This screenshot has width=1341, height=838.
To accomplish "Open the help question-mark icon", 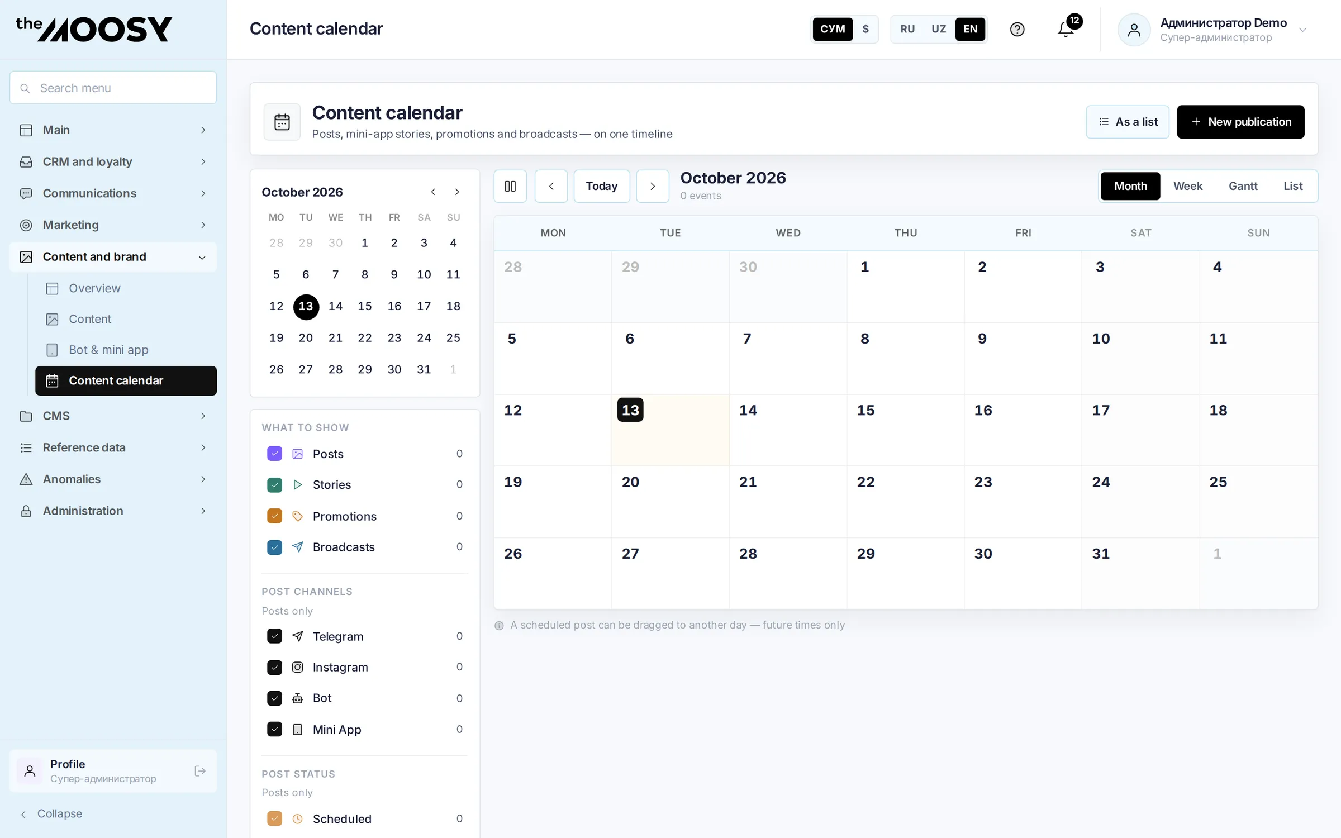I will (x=1017, y=29).
